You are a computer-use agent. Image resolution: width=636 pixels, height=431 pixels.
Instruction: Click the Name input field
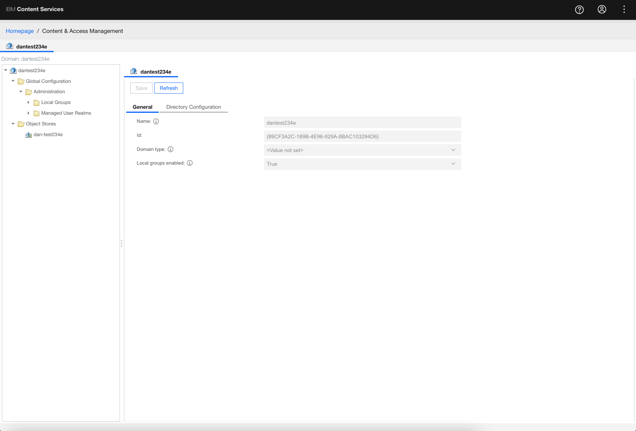pos(362,122)
